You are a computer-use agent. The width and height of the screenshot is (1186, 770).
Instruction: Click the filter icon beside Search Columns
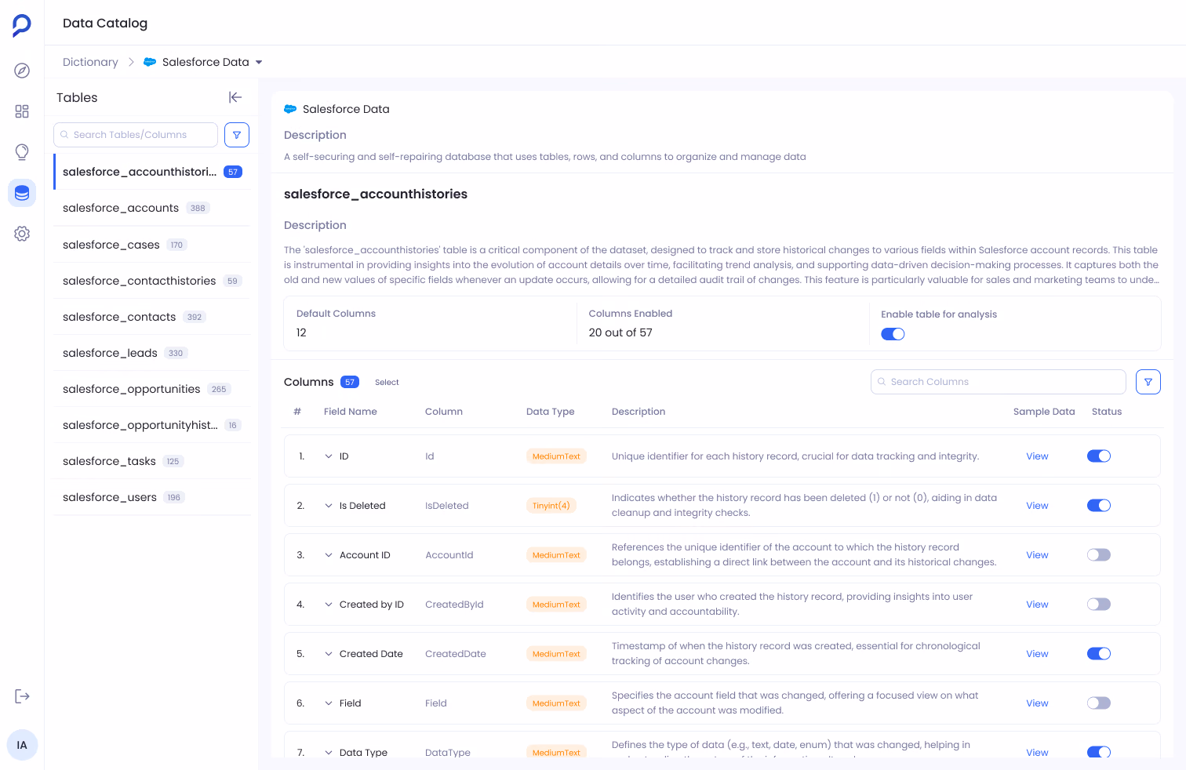point(1148,382)
